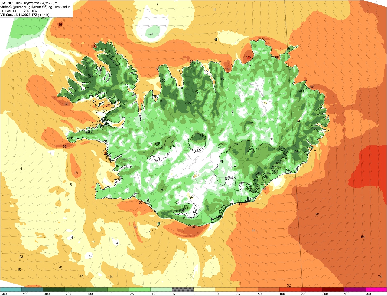Click the green -200 to -100 legend swatch

click(75, 289)
